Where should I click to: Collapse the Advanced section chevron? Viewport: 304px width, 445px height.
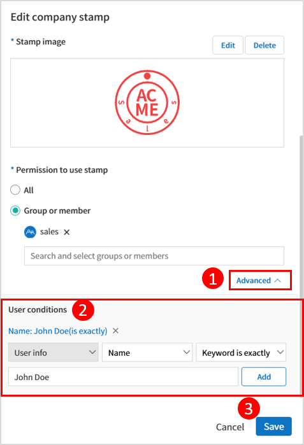[278, 280]
